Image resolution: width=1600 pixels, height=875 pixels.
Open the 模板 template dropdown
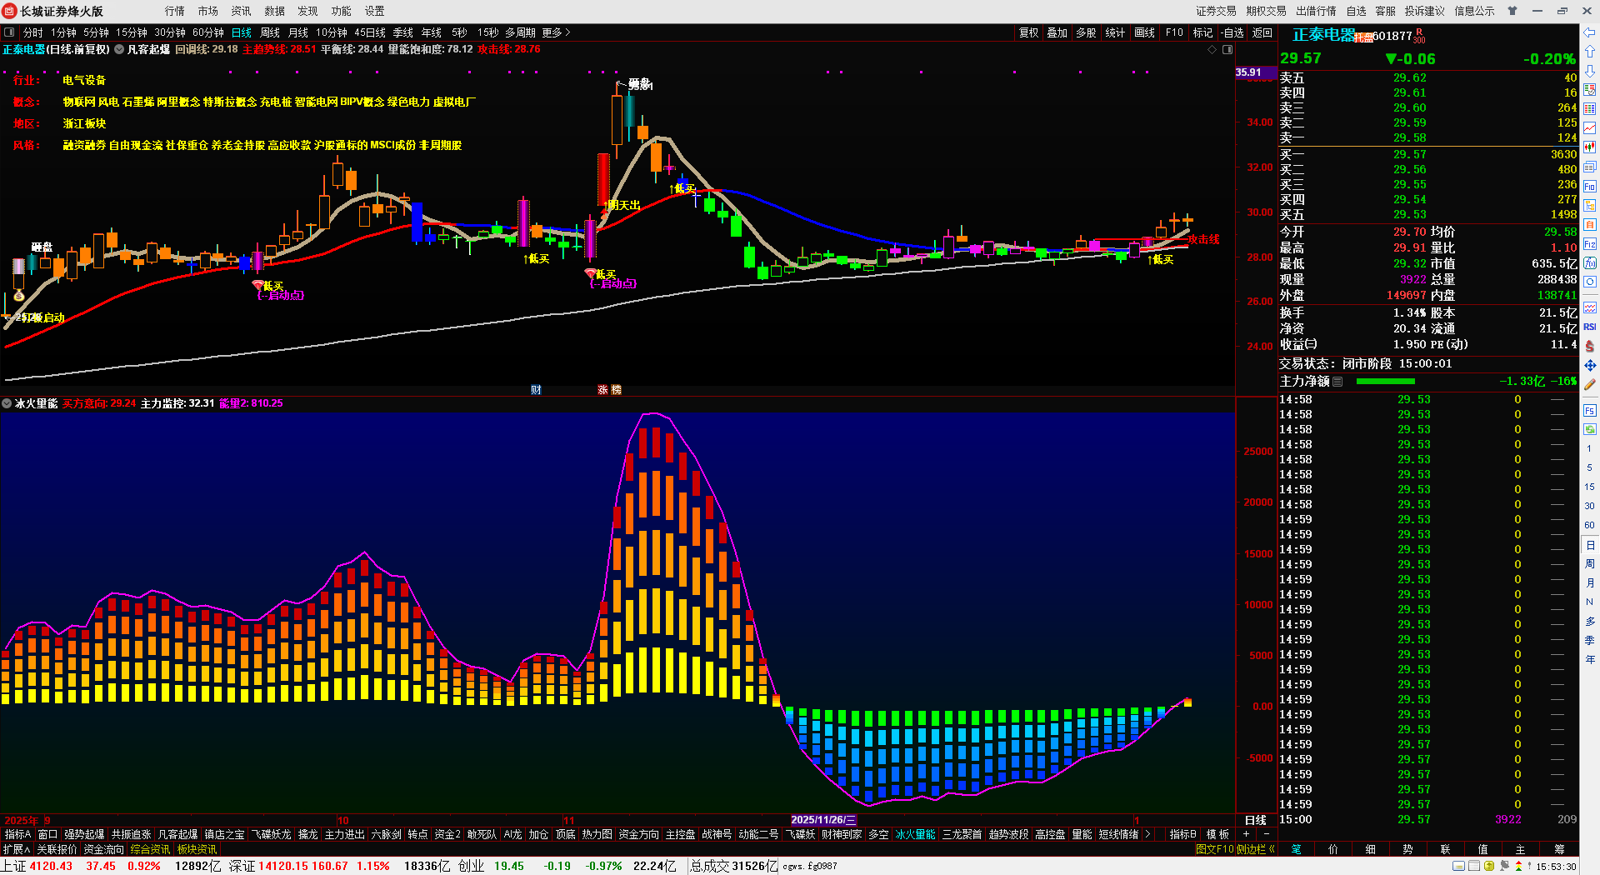pos(1217,834)
